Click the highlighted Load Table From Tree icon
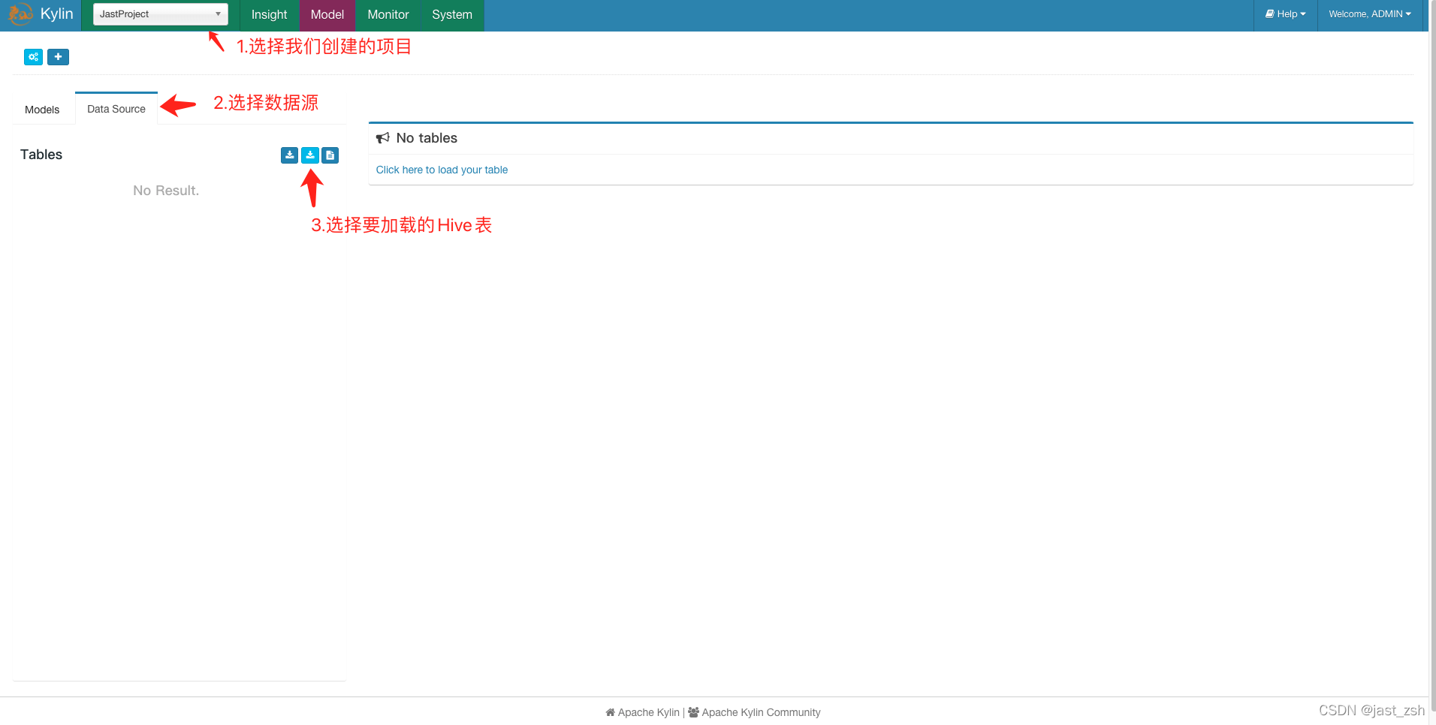Screen dimensions: 1436x725 309,155
